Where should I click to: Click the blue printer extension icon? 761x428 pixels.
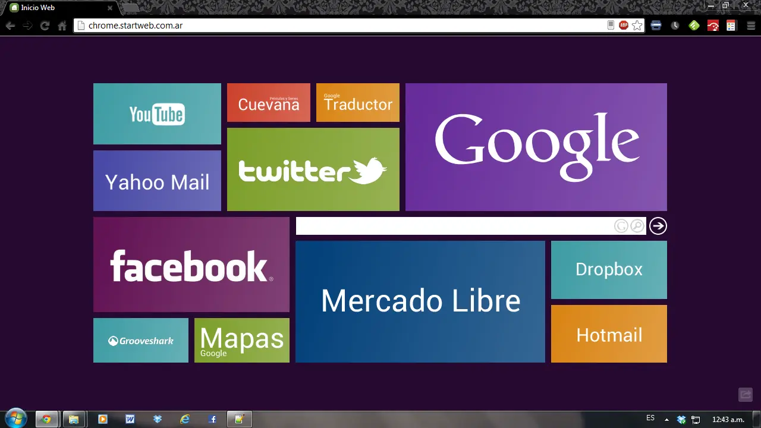(x=656, y=26)
